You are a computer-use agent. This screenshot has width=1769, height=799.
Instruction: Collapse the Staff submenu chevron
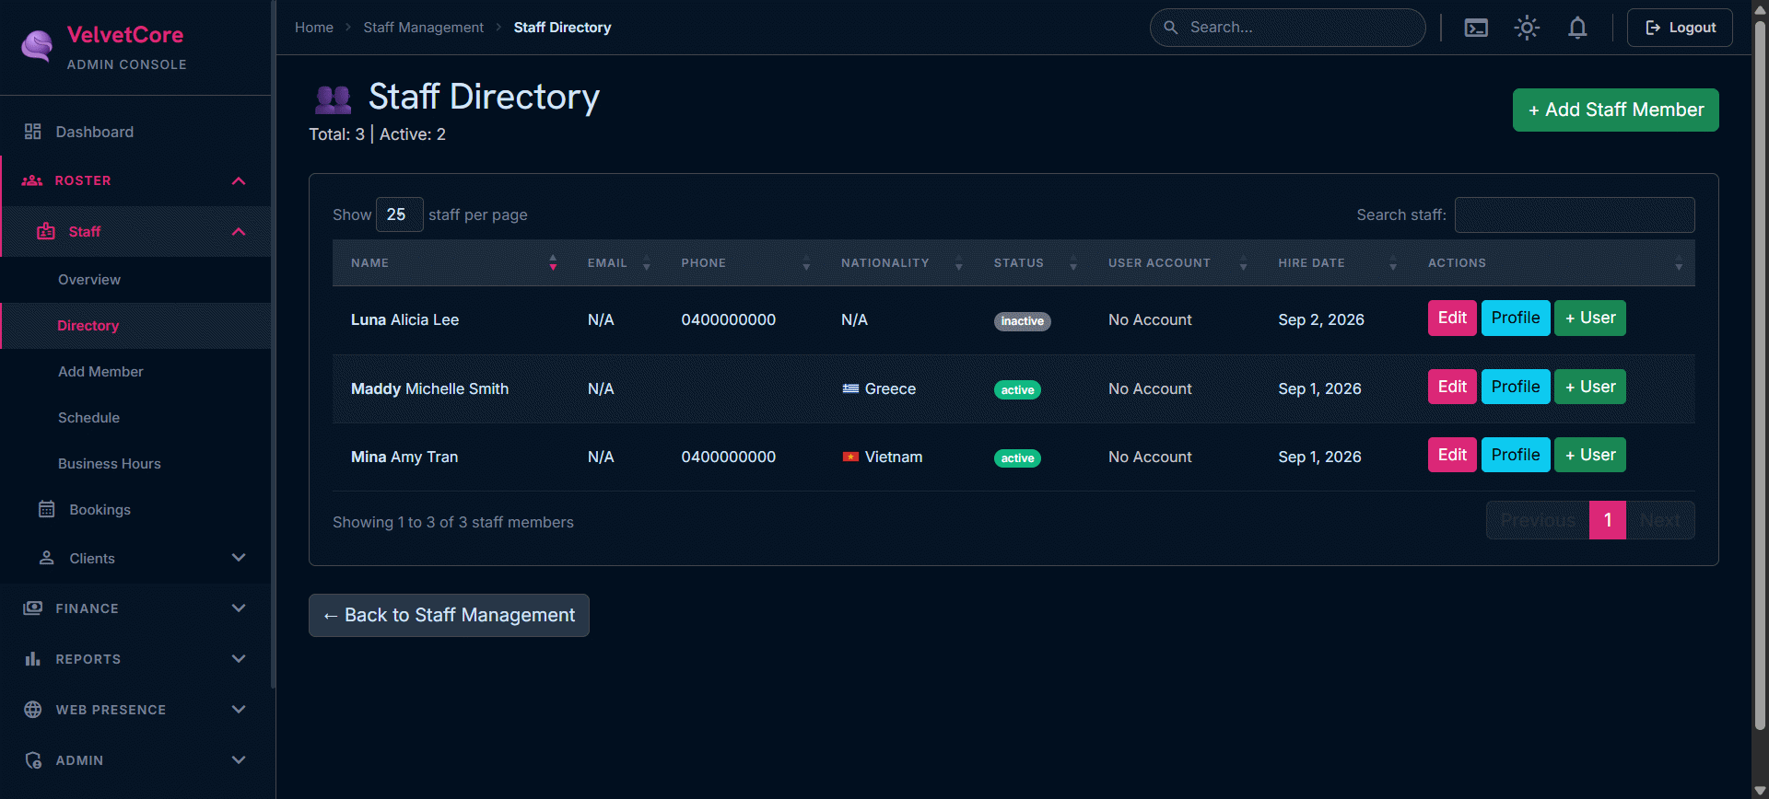[x=239, y=231]
